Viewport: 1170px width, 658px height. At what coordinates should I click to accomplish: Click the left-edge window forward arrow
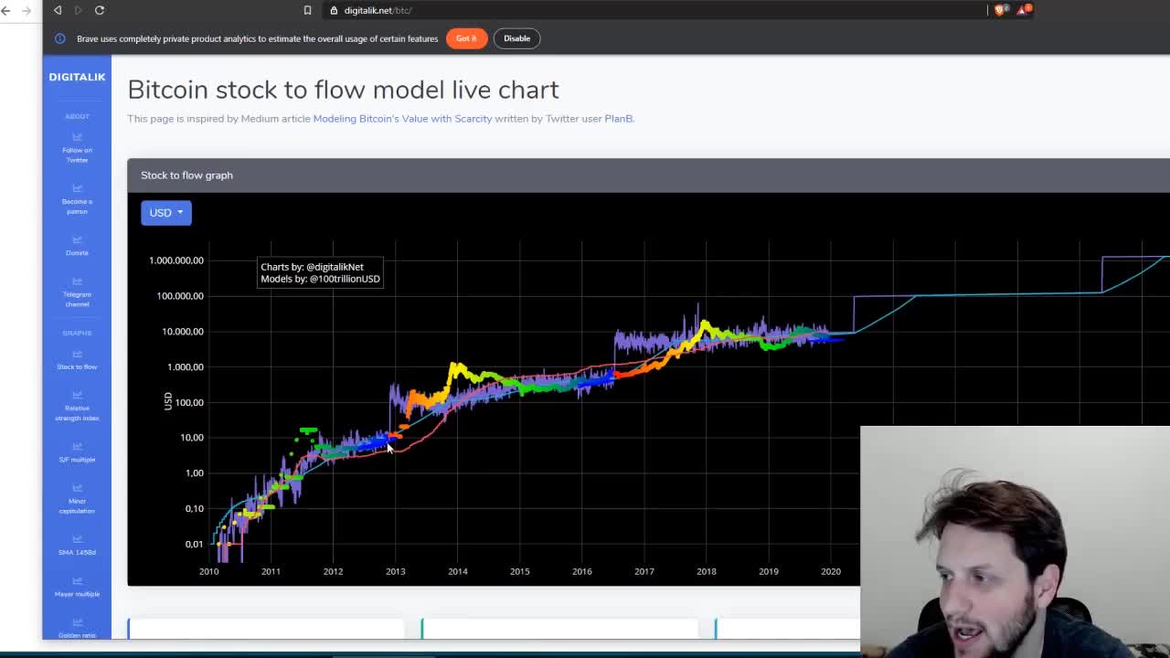(x=26, y=10)
